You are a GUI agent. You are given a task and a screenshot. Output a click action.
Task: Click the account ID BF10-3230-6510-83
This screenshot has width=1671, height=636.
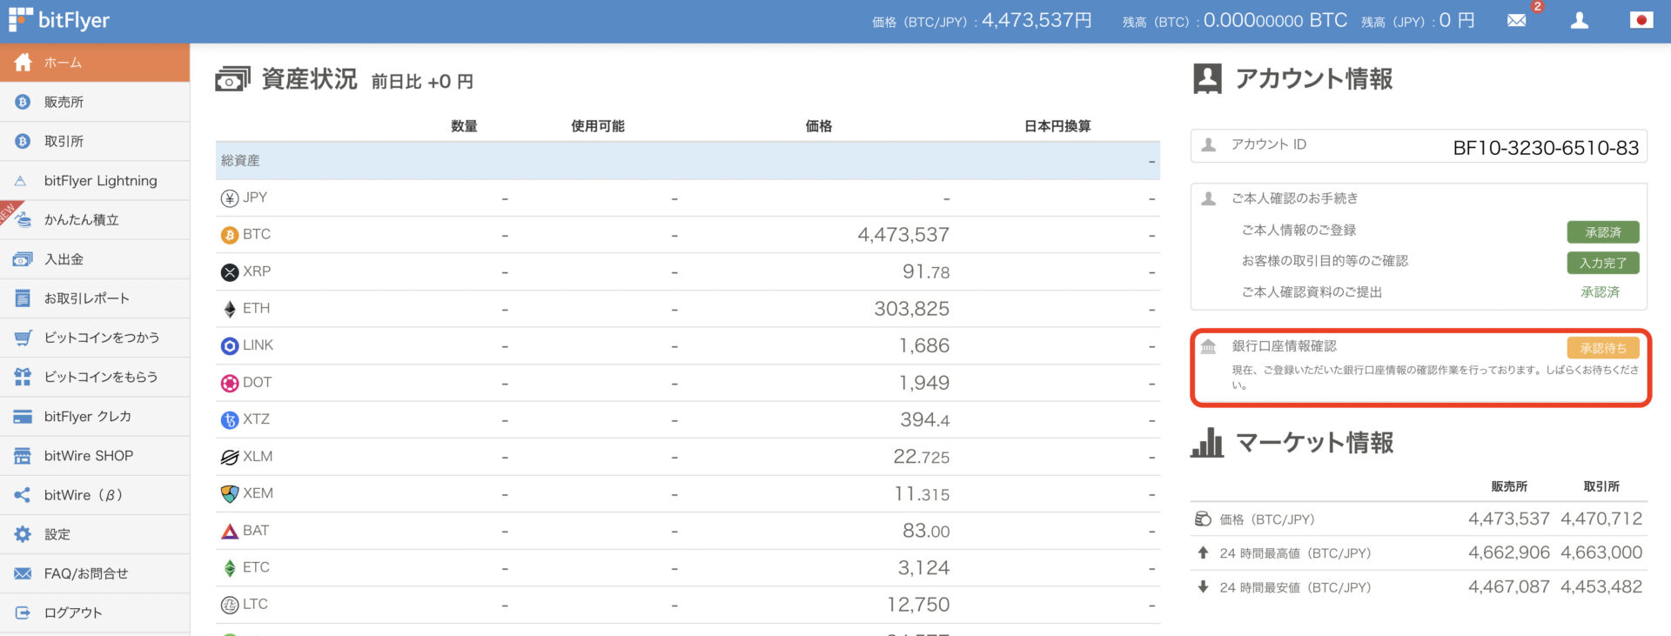pyautogui.click(x=1546, y=148)
